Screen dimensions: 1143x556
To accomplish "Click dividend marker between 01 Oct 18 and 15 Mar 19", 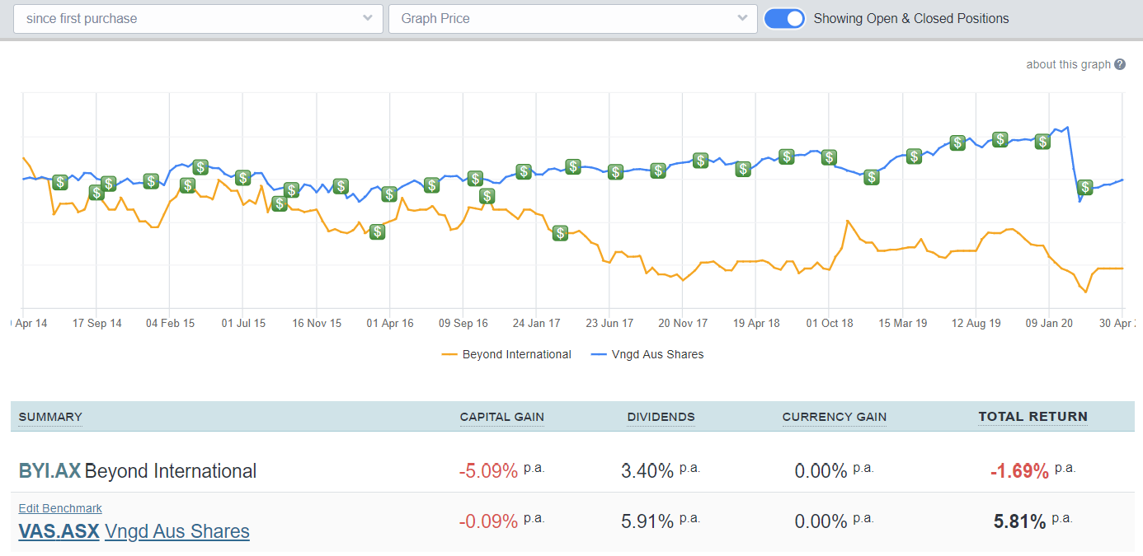I will [871, 176].
